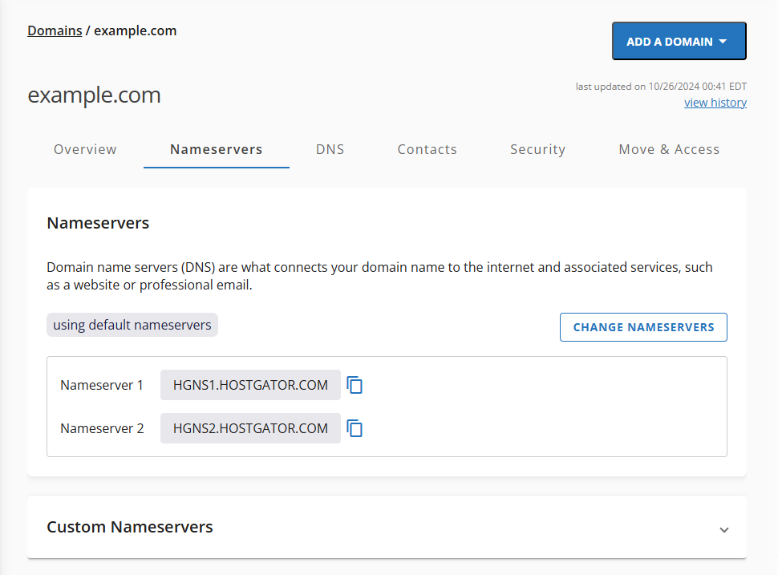Screen dimensions: 778x575
Task: Click the using default nameservers badge
Action: (132, 325)
